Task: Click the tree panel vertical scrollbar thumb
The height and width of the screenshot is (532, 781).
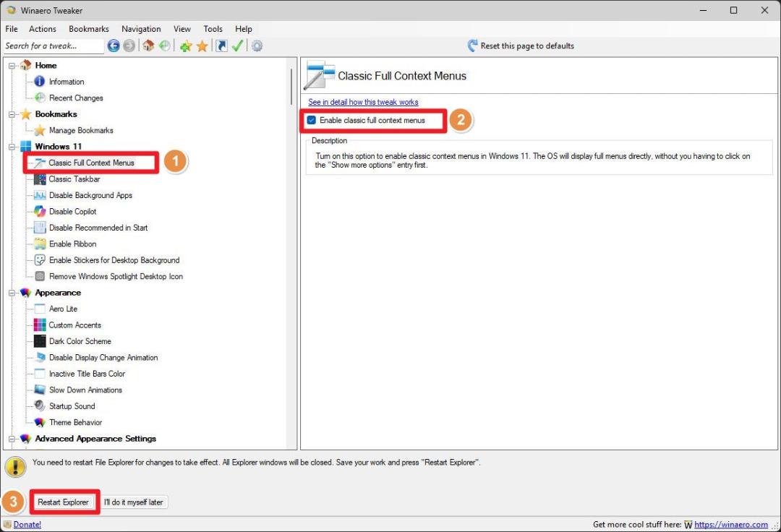Action: pos(291,87)
